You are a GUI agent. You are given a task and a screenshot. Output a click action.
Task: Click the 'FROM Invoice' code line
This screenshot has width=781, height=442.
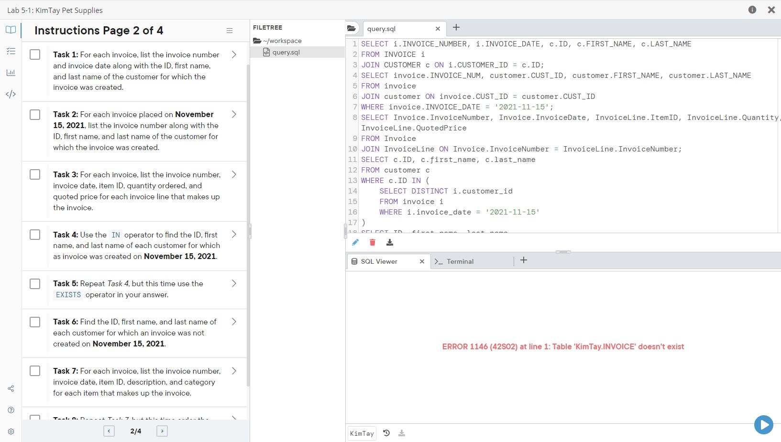(x=388, y=139)
